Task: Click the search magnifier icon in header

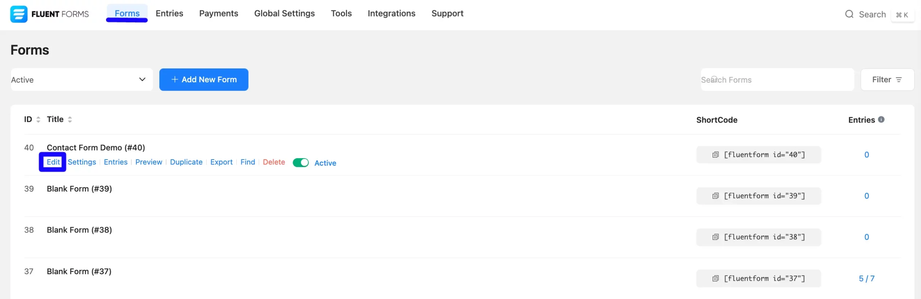Action: click(x=849, y=14)
